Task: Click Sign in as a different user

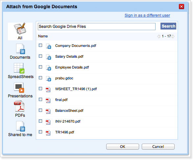Action: click(147, 15)
